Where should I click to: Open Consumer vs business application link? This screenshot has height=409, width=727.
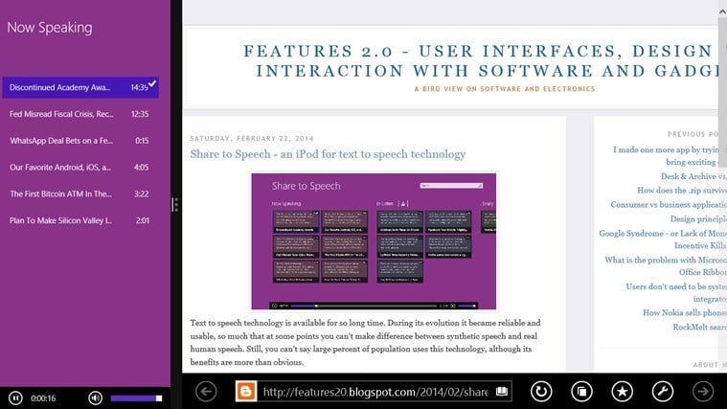point(669,205)
